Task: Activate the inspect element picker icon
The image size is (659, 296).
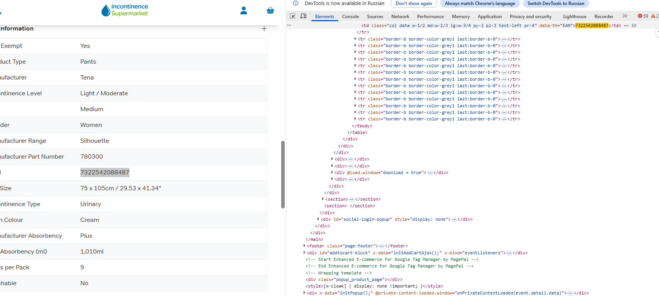Action: pyautogui.click(x=292, y=16)
